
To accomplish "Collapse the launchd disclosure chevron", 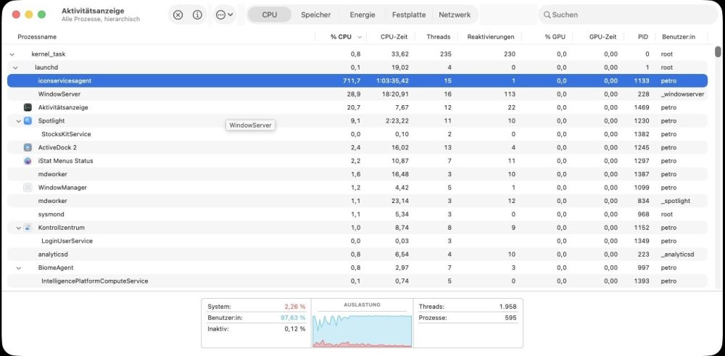I will click(16, 67).
